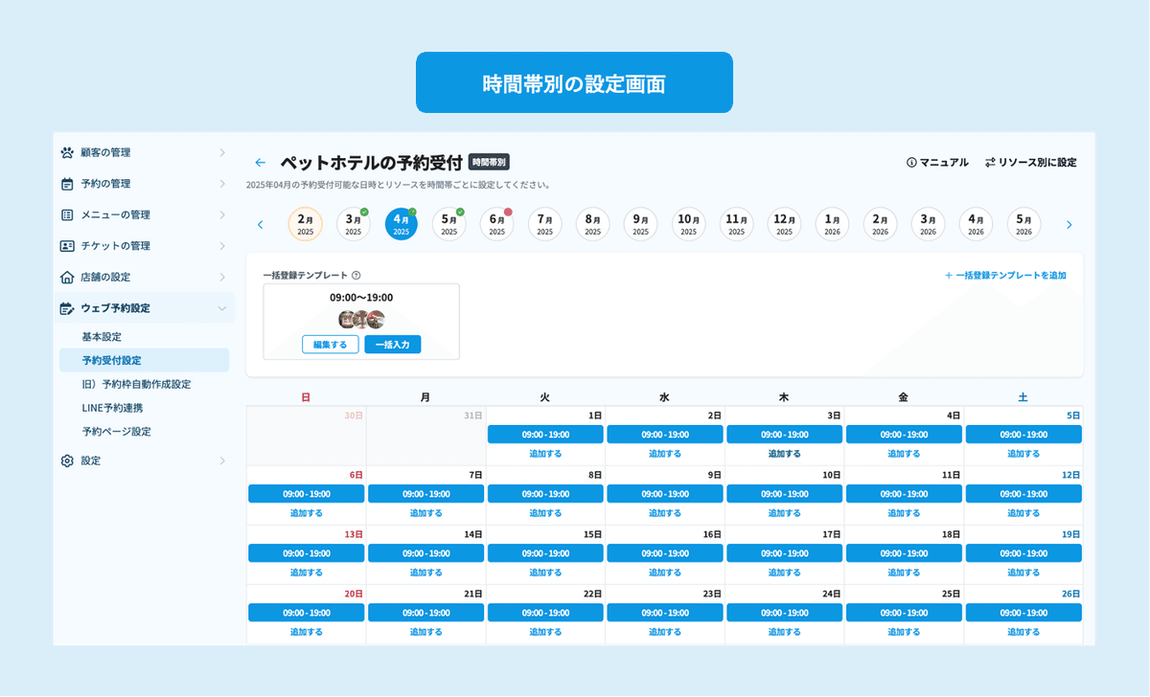
Task: Expand the 予約の管理 sidebar section
Action: point(222,183)
